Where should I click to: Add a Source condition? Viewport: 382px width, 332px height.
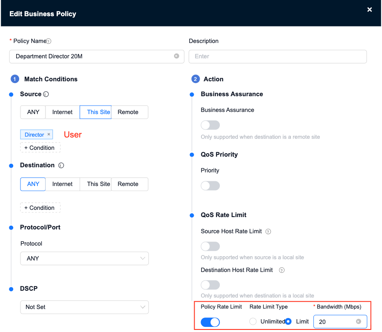coord(40,148)
